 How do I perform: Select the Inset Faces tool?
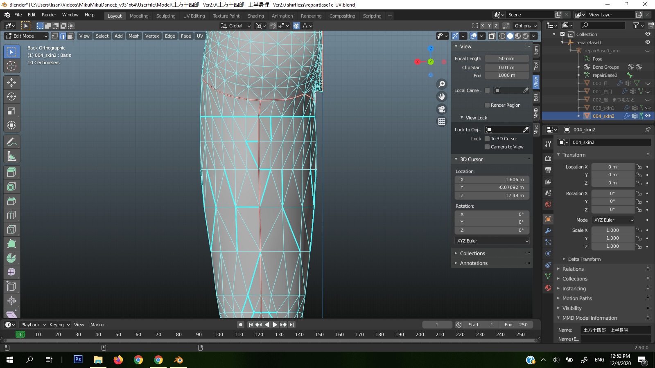pos(11,187)
